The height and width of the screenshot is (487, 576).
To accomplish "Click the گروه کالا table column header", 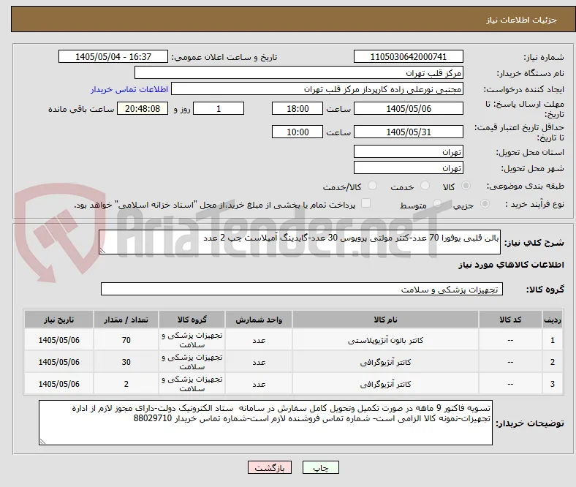I will pyautogui.click(x=192, y=320).
